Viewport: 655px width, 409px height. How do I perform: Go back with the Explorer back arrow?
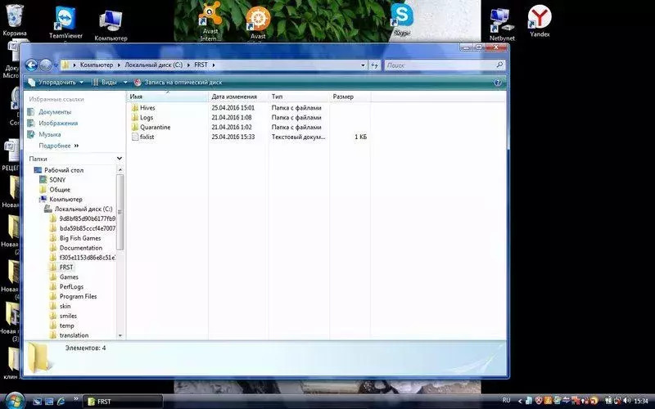(31, 65)
